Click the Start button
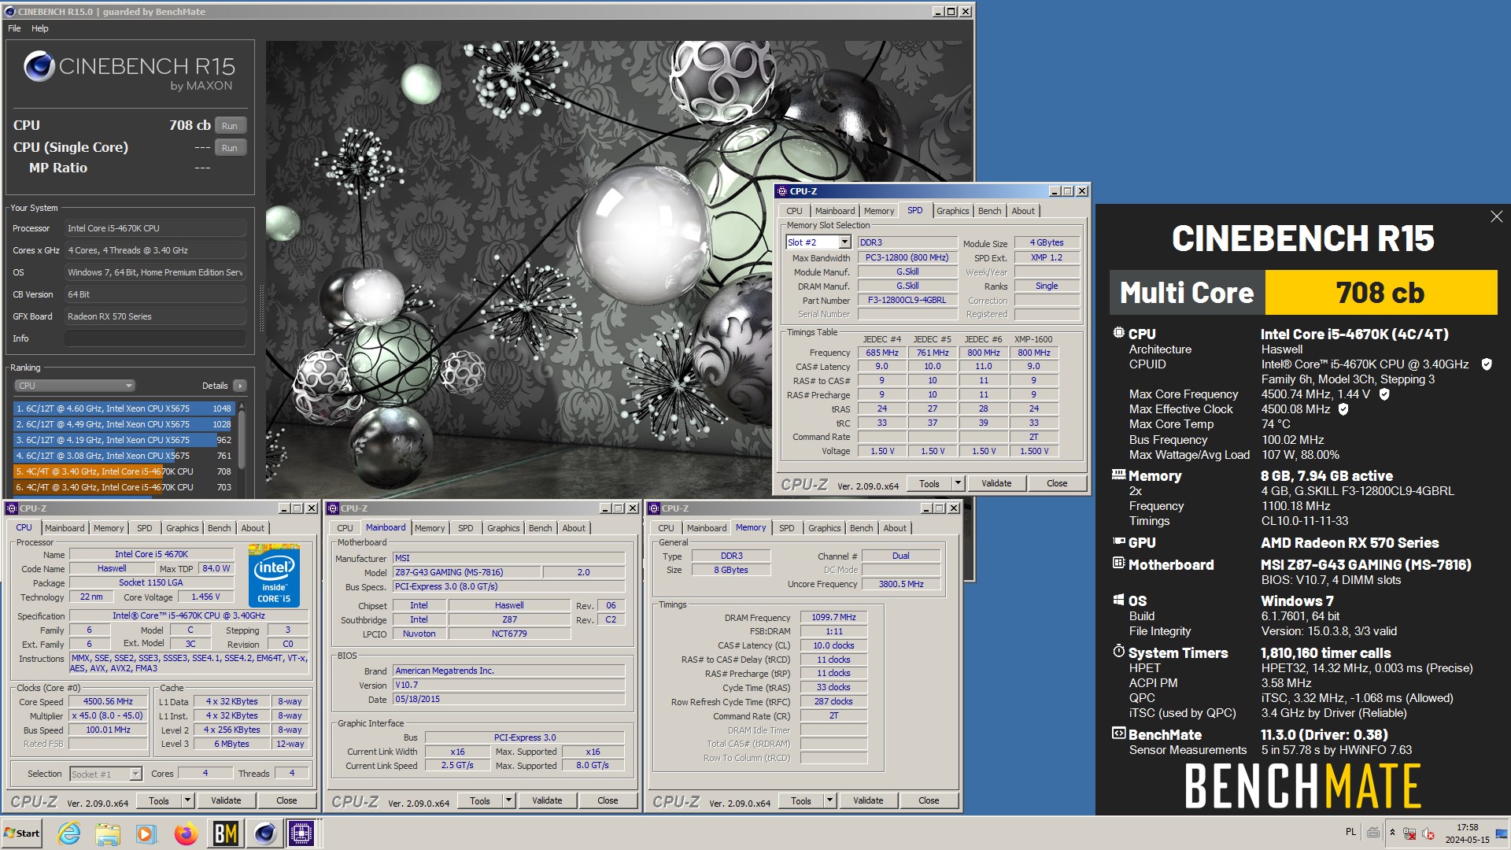Viewport: 1511px width, 850px height. point(22,833)
